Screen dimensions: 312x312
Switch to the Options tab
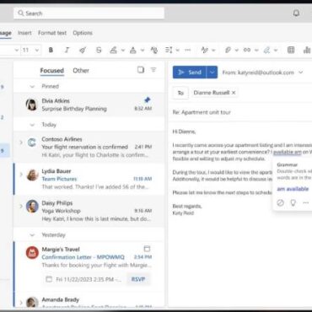[x=83, y=33]
